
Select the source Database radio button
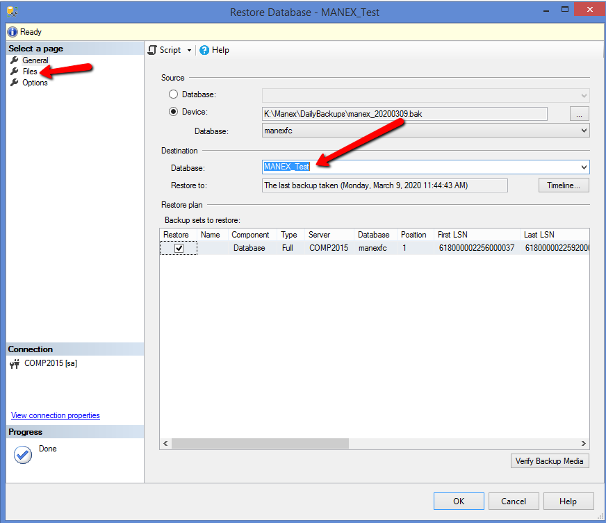click(x=173, y=94)
